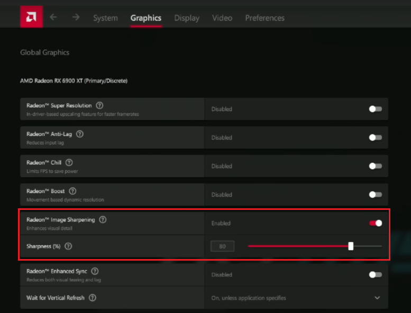Open Radeon Boost help tooltip icon
The height and width of the screenshot is (313, 411).
pyautogui.click(x=72, y=191)
